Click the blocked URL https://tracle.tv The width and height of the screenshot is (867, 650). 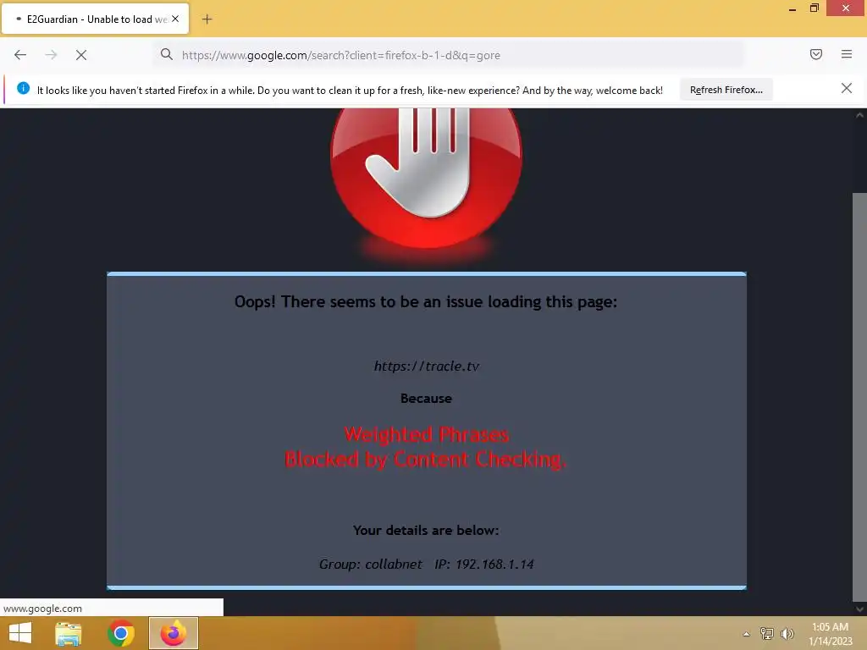click(x=427, y=366)
